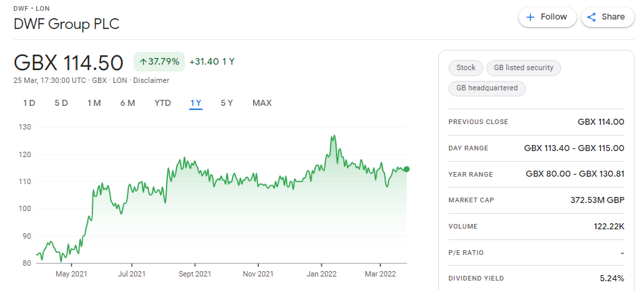Click the Stock tag chip
Viewport: 640px width, 290px height.
(466, 68)
